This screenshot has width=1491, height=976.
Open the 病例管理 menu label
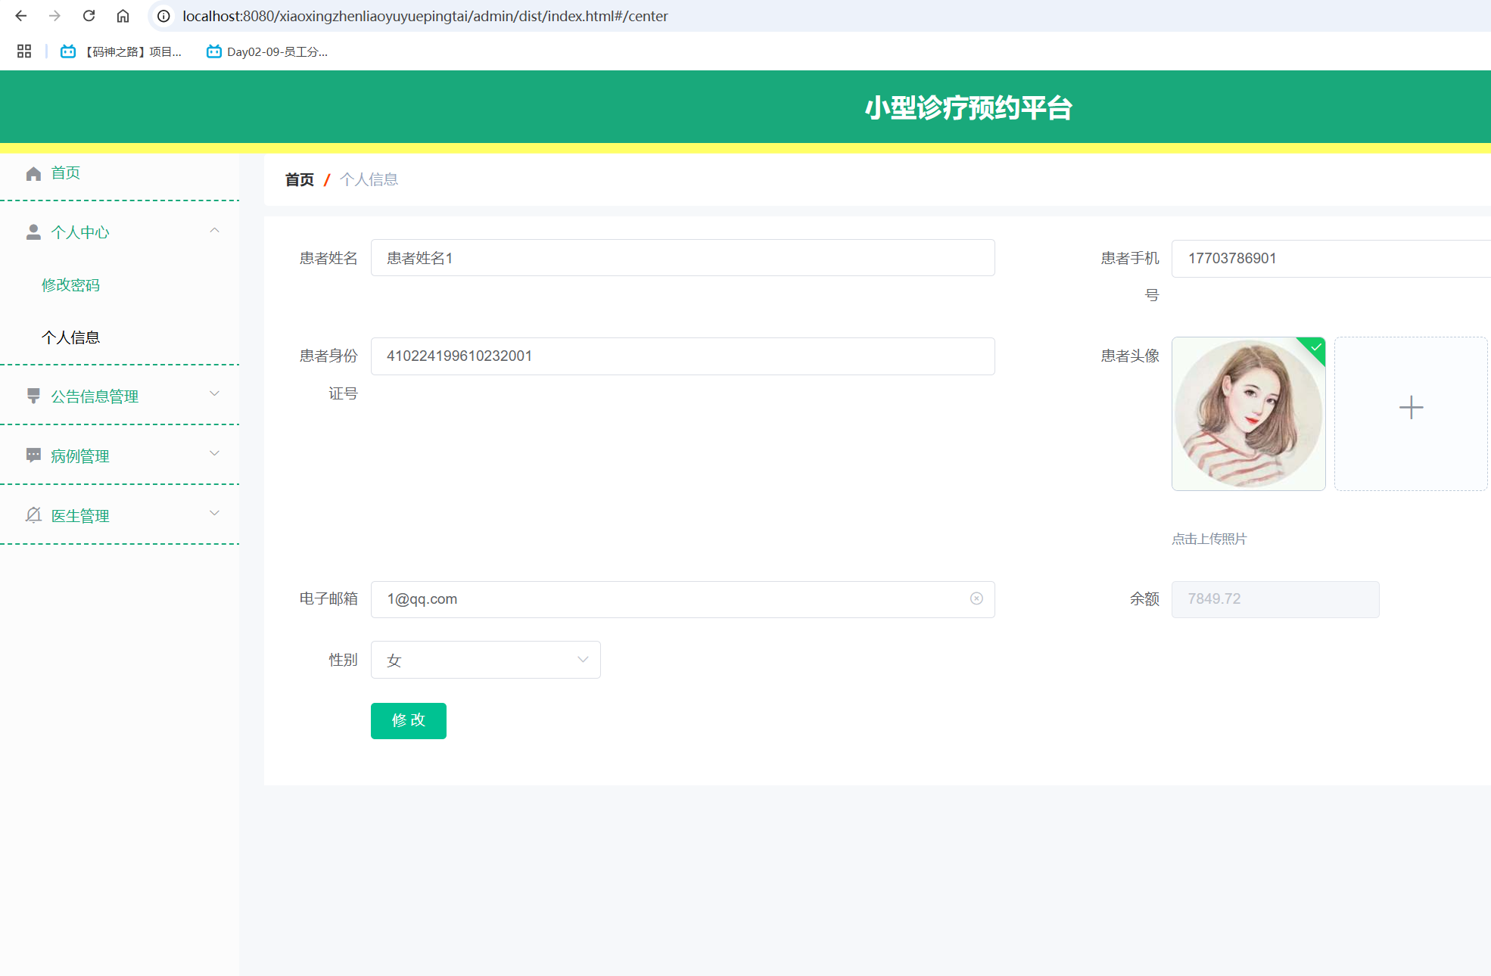coord(80,456)
